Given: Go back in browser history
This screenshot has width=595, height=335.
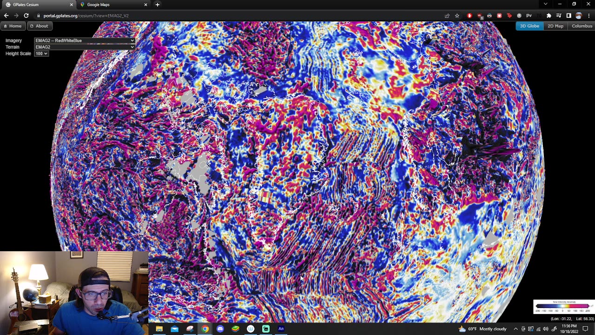Looking at the screenshot, I should pyautogui.click(x=6, y=15).
